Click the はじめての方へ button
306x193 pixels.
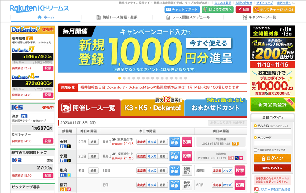point(218,9)
